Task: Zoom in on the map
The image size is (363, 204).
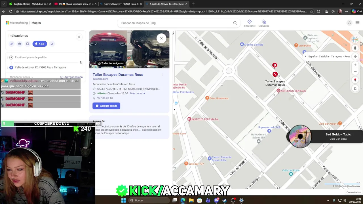Action: 355,65
